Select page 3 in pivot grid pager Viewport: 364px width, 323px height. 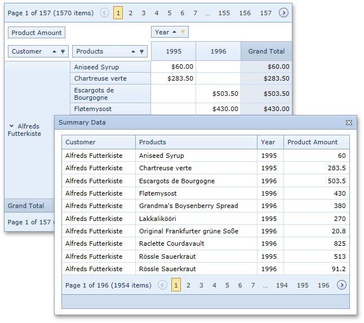tap(144, 12)
